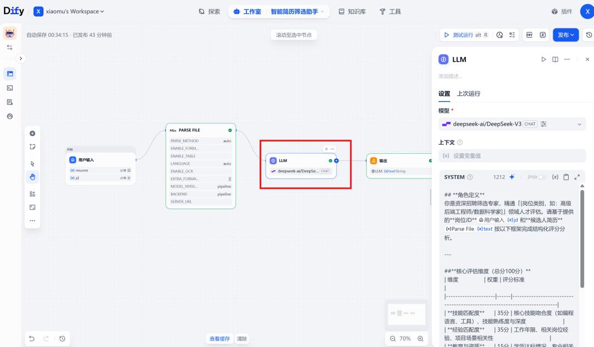
Task: Click 滚动至选中节点 button
Action: (294, 35)
